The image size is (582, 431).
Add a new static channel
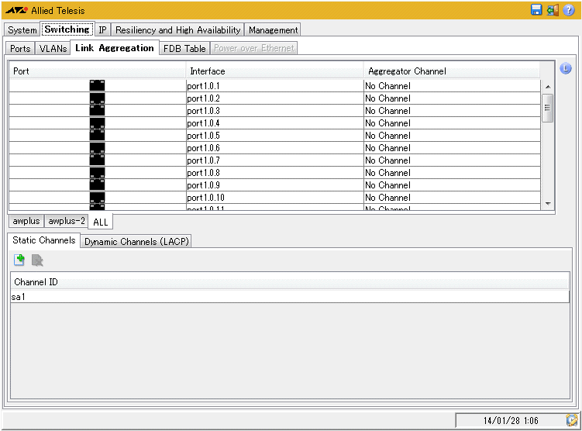pos(19,260)
